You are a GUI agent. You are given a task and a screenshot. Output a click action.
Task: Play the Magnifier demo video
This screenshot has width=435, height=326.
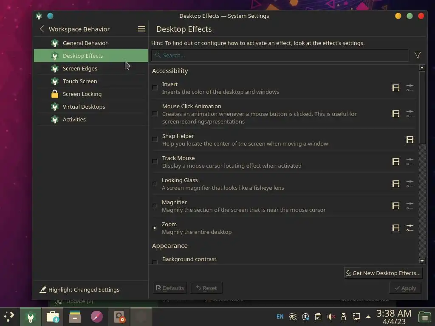[x=395, y=206]
